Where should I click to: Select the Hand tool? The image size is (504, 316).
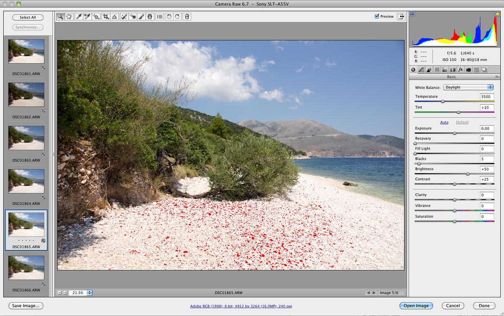click(x=69, y=17)
